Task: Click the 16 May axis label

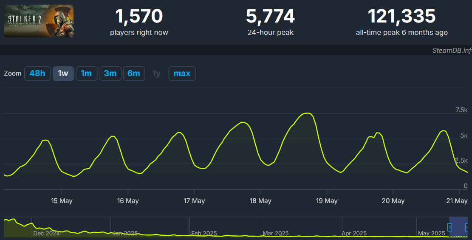Action: [128, 201]
